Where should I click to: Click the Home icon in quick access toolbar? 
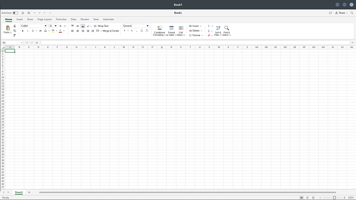point(23,13)
